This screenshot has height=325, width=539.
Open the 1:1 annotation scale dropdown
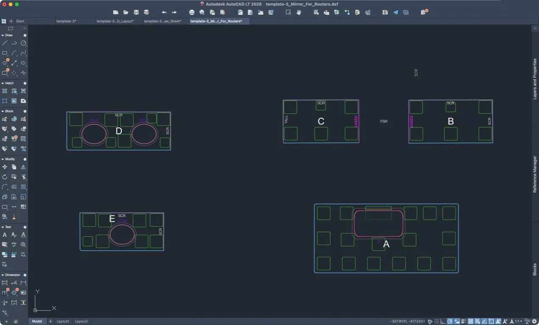(518, 321)
